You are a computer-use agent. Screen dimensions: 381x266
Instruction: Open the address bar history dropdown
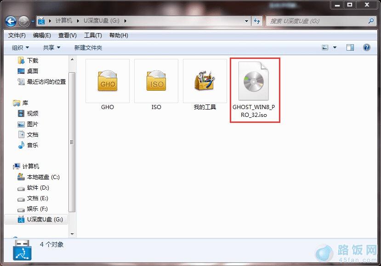(x=246, y=21)
